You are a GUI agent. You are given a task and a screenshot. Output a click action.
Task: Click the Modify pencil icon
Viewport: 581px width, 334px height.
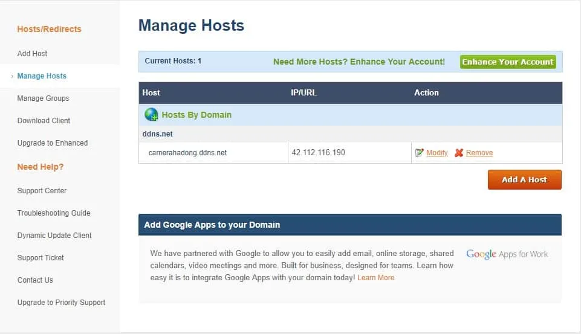[x=420, y=153]
